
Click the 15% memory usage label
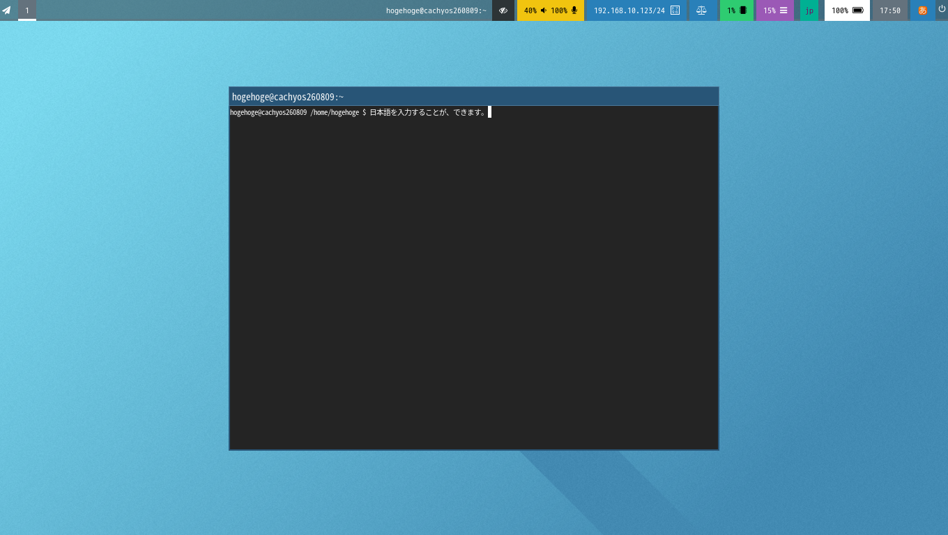click(770, 10)
